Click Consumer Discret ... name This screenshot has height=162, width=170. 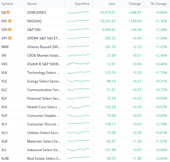43,124
